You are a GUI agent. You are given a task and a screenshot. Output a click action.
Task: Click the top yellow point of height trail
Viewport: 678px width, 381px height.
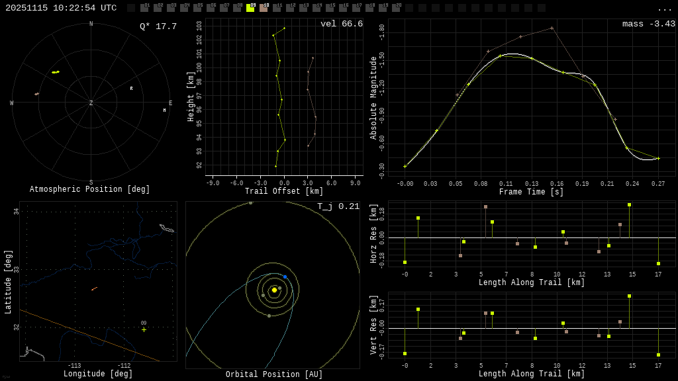(284, 28)
